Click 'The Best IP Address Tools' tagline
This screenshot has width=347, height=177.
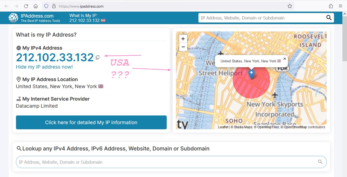pyautogui.click(x=40, y=21)
